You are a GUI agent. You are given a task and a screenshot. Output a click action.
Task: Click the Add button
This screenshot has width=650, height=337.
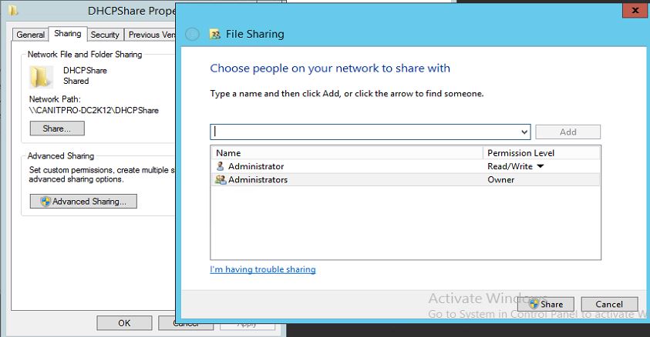click(568, 132)
